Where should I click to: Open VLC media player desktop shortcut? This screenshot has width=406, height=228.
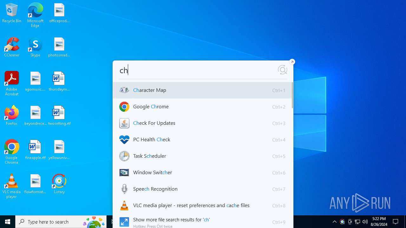tap(12, 186)
